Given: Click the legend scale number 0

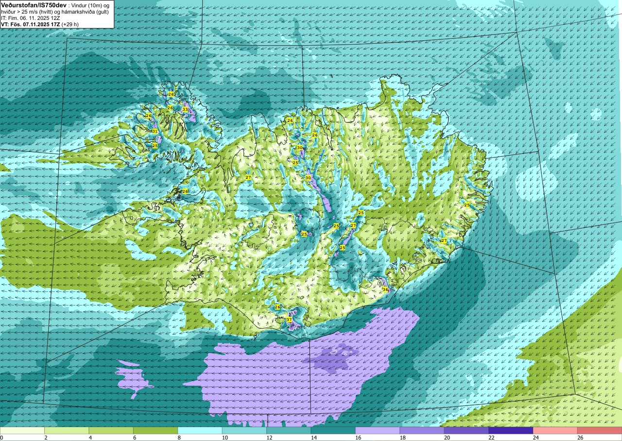Looking at the screenshot, I should (x=1, y=438).
